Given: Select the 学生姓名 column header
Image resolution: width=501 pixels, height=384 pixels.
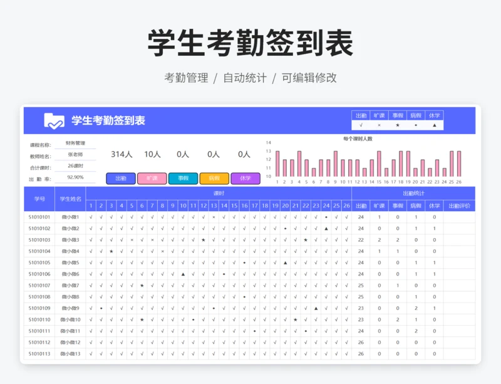Looking at the screenshot, I should click(x=70, y=199).
